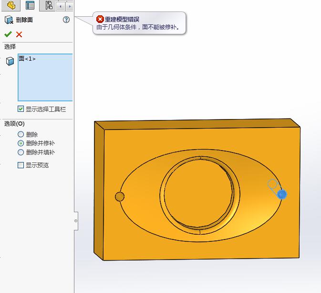Confirm with the green checkmark
The width and height of the screenshot is (321, 293).
pyautogui.click(x=8, y=34)
